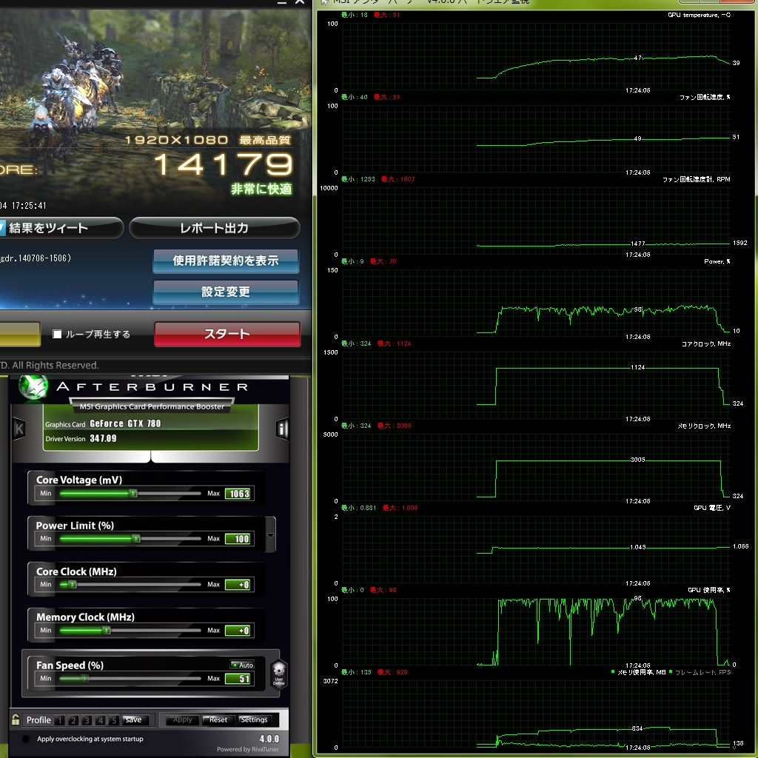Select Profile slot 2
This screenshot has height=758, width=758.
(73, 720)
